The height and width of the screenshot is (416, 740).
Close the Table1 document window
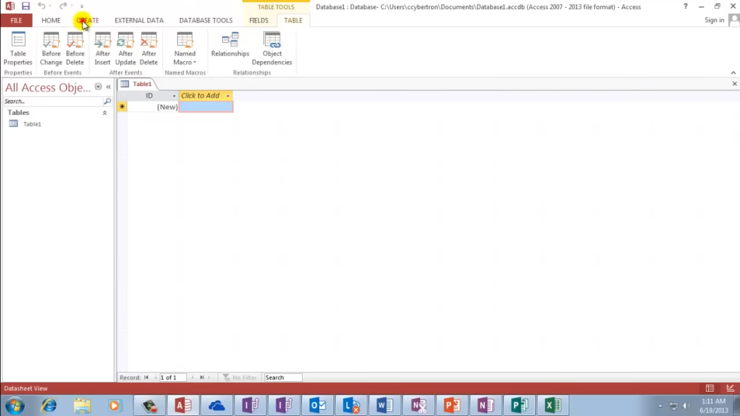[x=734, y=84]
